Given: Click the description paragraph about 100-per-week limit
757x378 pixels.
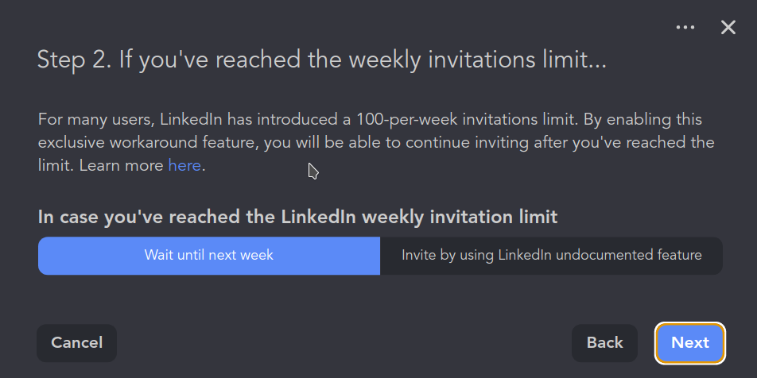Looking at the screenshot, I should (375, 143).
